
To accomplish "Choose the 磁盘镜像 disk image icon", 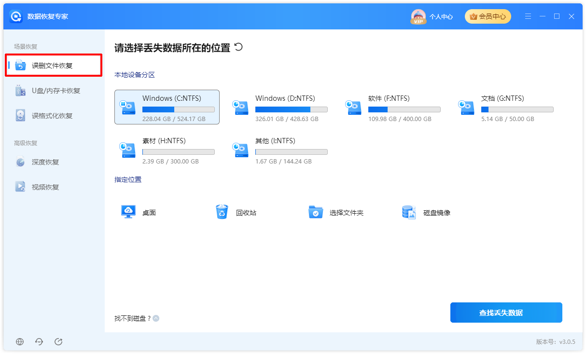I will 409,212.
